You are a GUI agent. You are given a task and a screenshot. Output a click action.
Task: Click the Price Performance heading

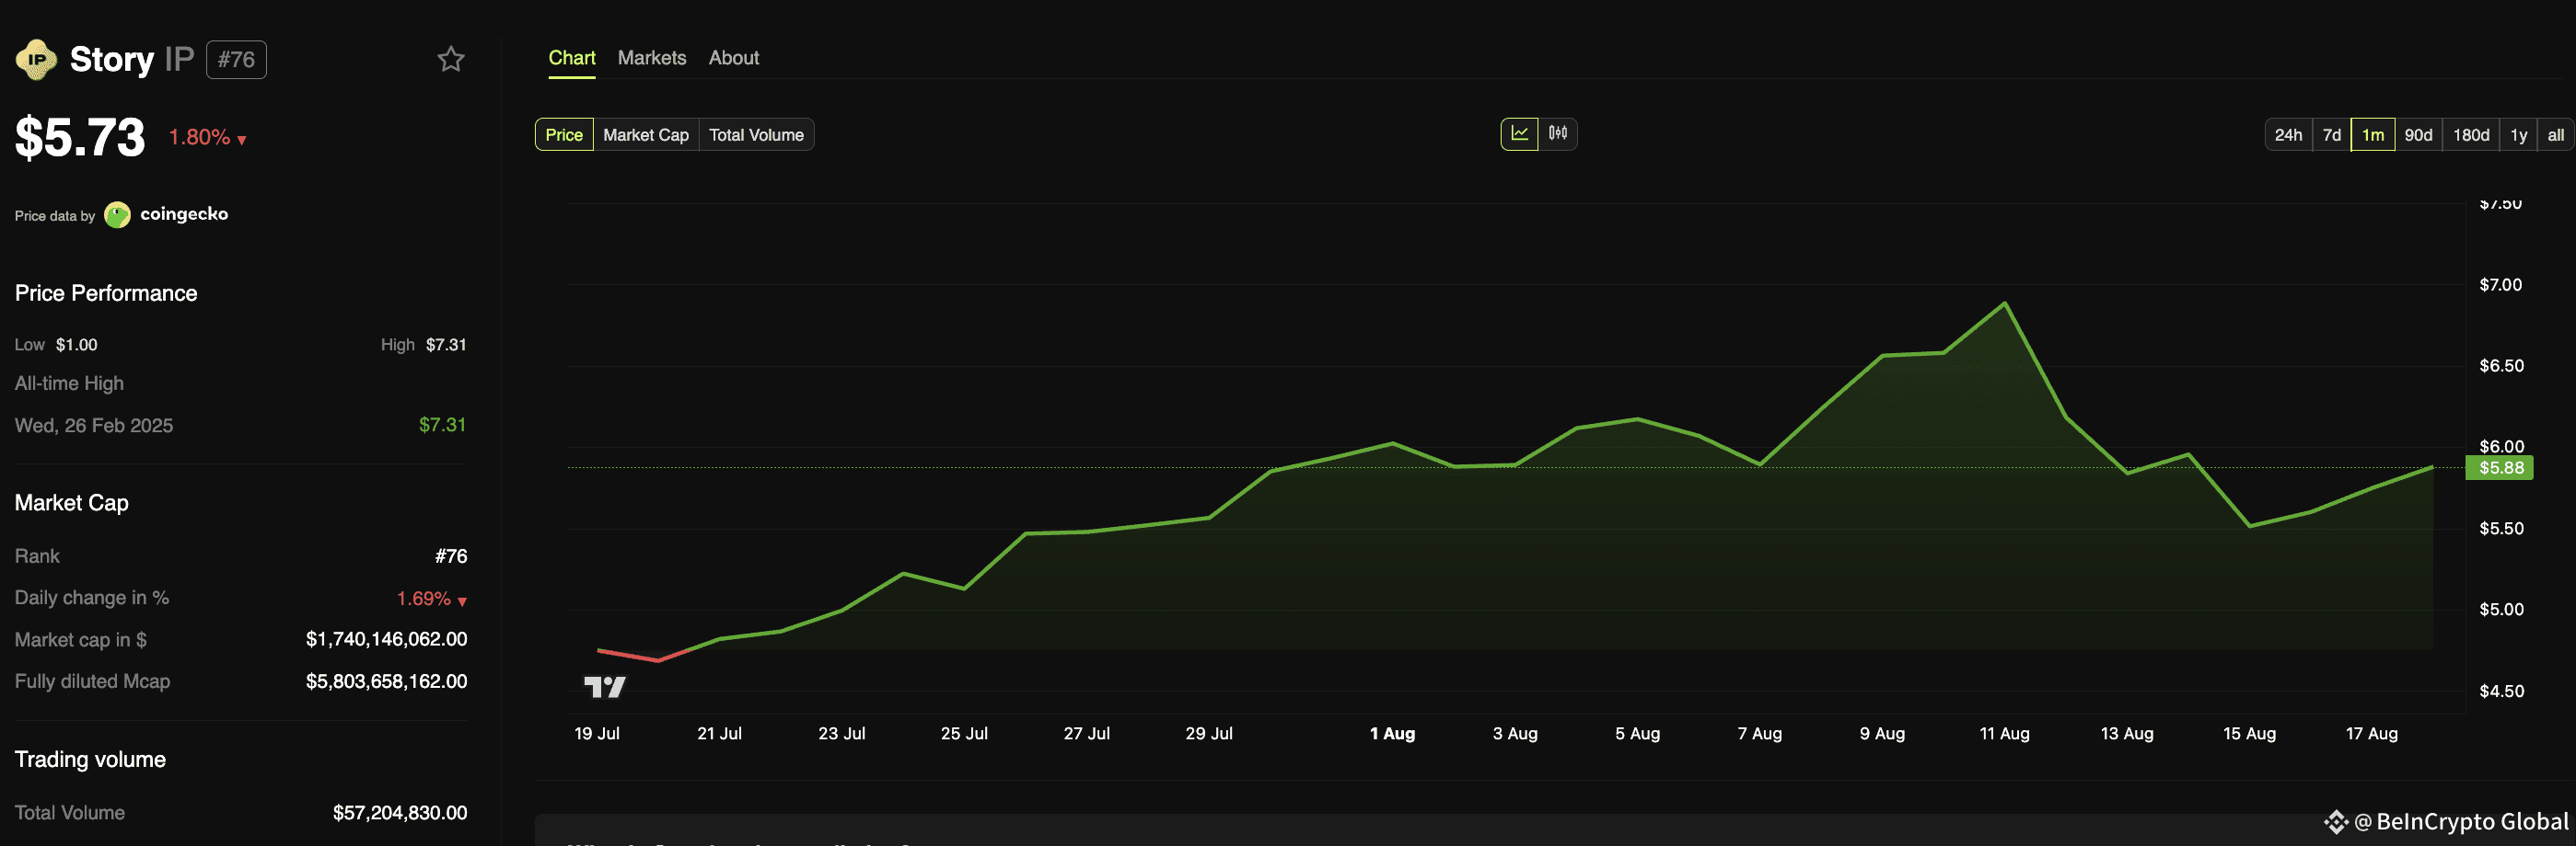coord(106,292)
